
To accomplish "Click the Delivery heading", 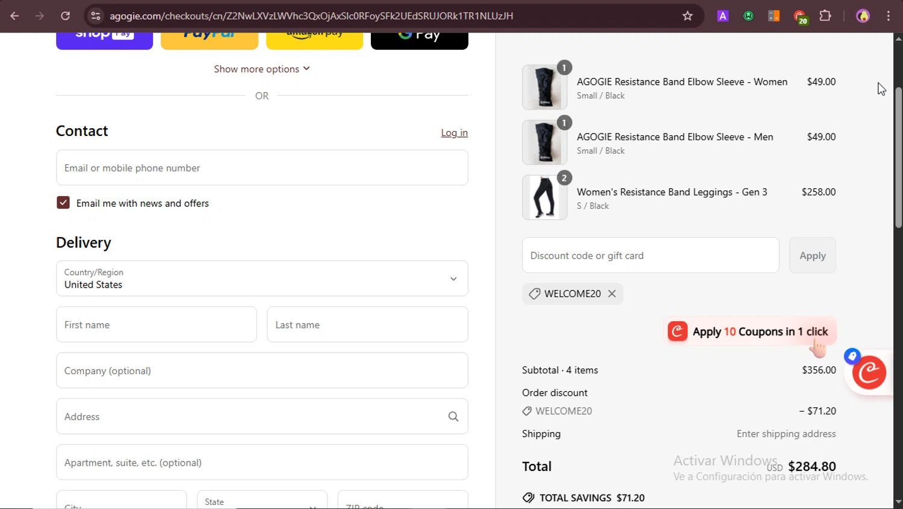I will tap(84, 242).
